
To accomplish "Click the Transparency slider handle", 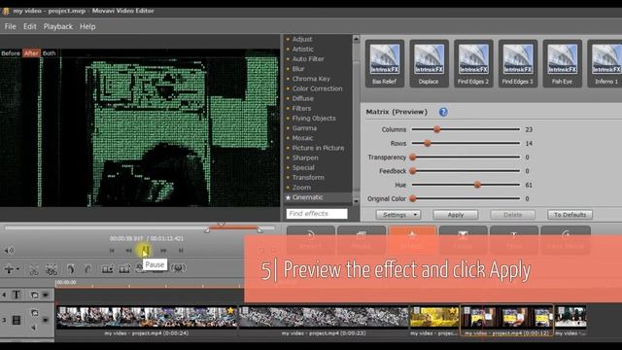I will 413,157.
